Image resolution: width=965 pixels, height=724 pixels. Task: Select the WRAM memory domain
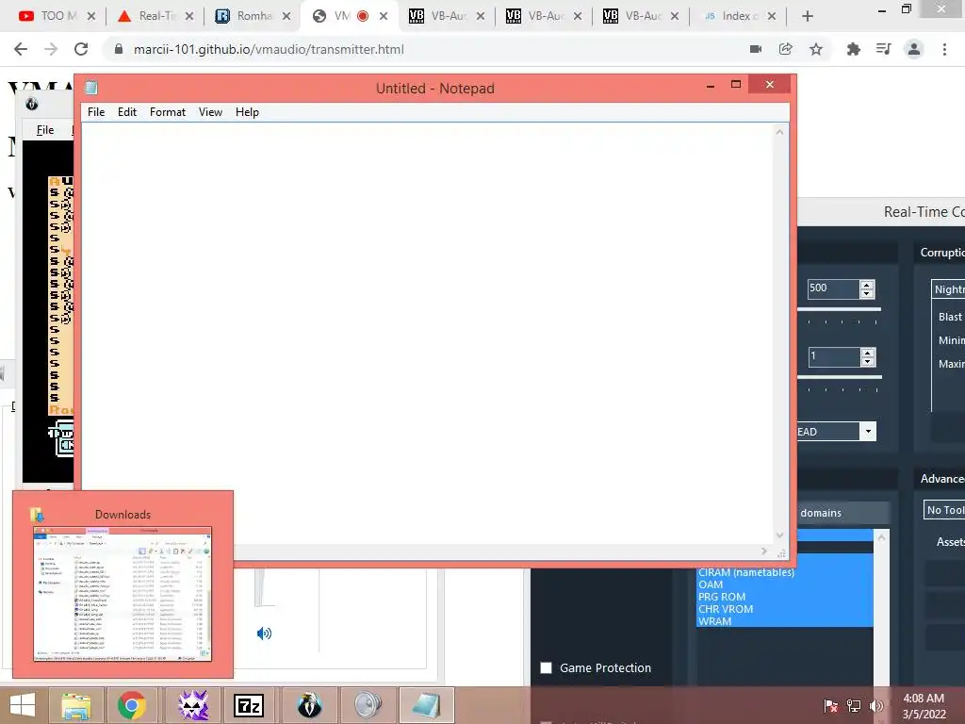click(x=714, y=622)
